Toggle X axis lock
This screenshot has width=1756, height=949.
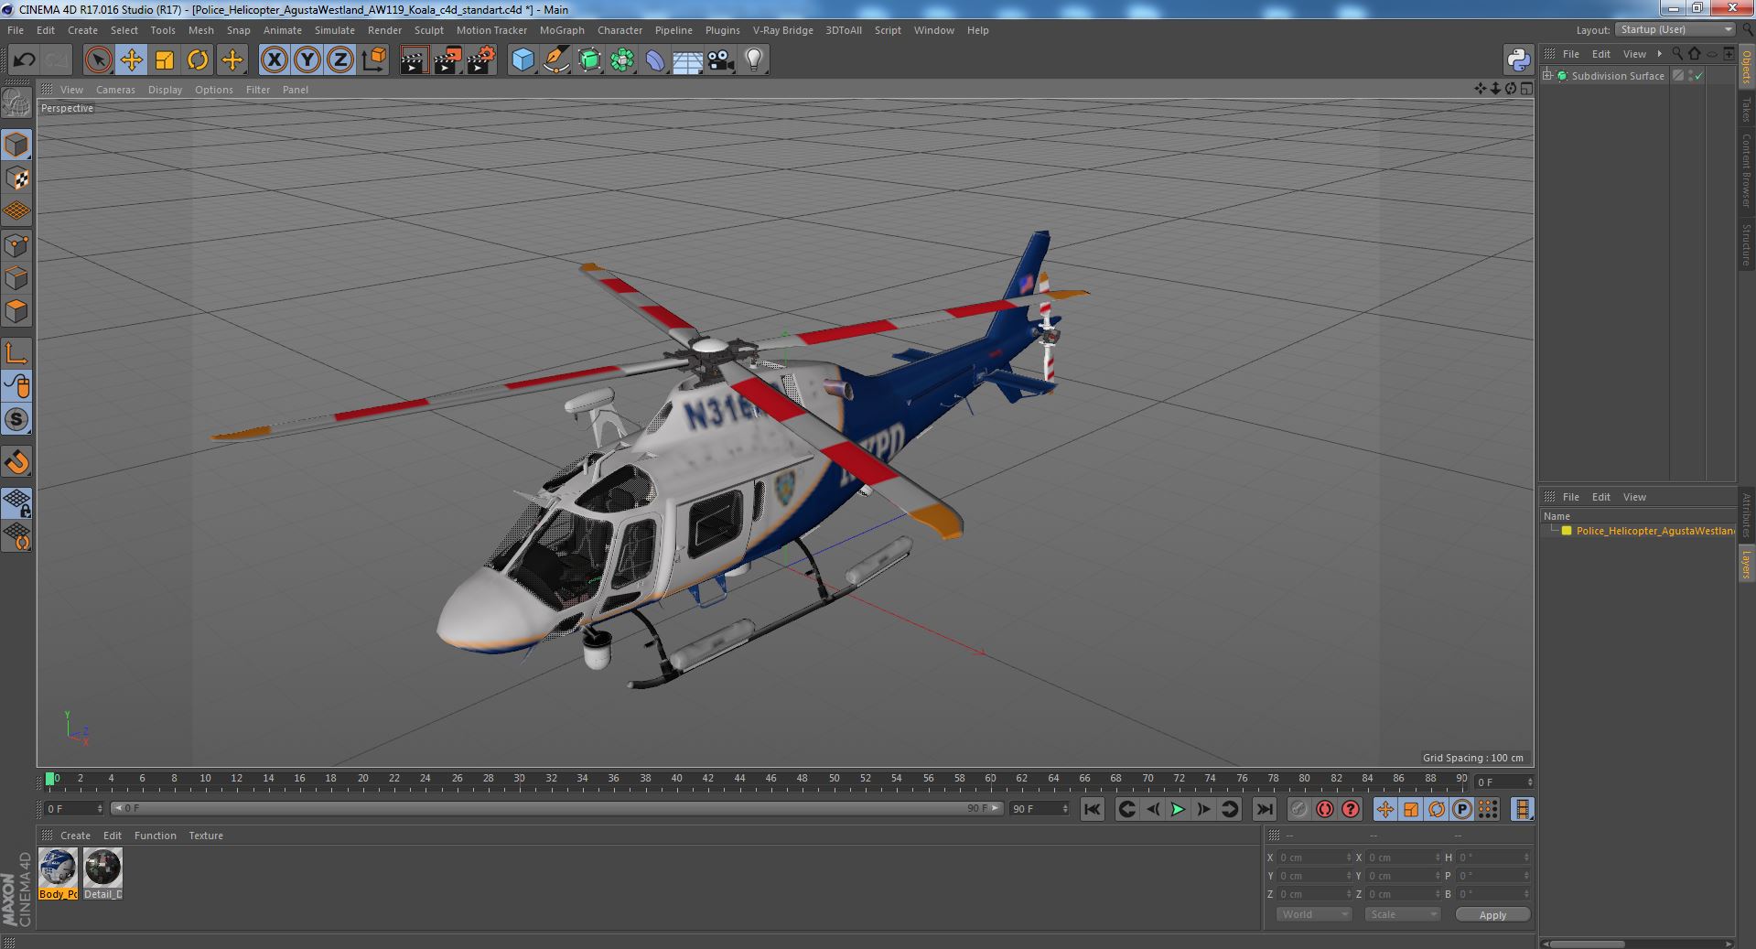(x=274, y=60)
